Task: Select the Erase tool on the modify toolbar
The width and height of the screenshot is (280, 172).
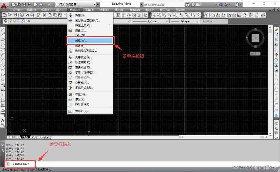Action: click(277, 29)
